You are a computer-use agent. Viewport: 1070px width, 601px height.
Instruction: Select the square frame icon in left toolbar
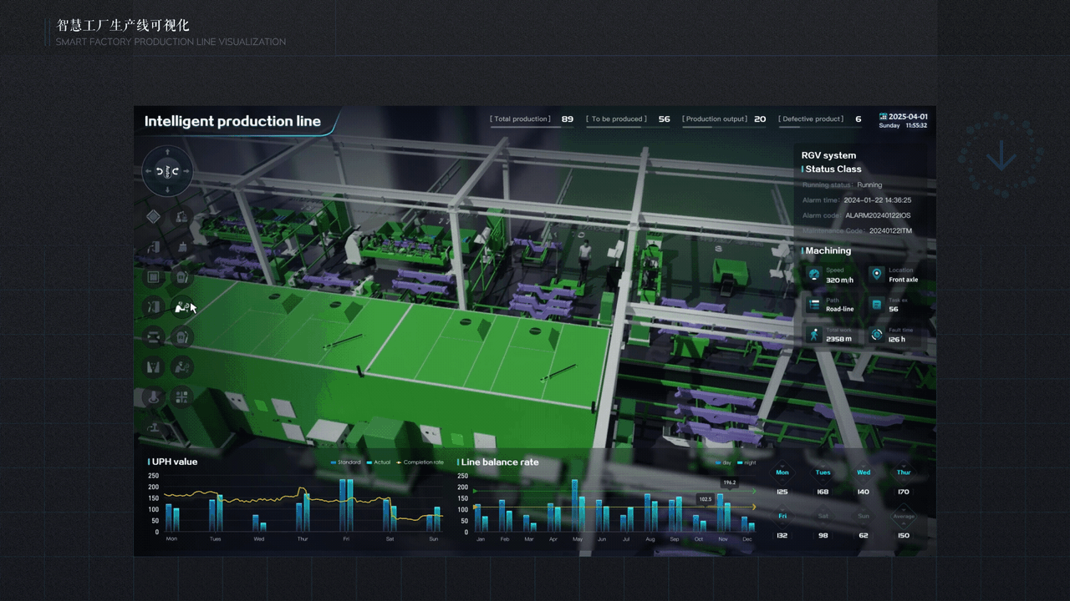click(153, 277)
